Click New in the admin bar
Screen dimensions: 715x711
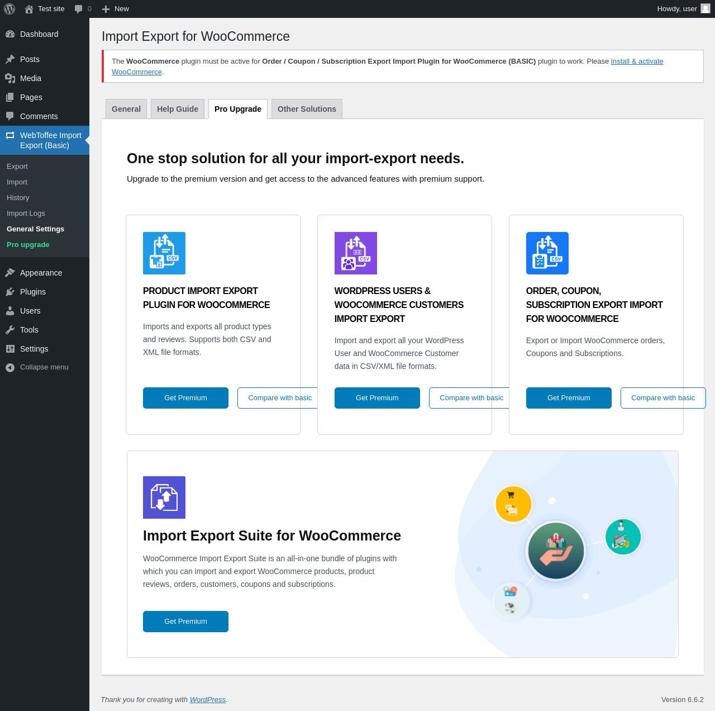pos(116,9)
